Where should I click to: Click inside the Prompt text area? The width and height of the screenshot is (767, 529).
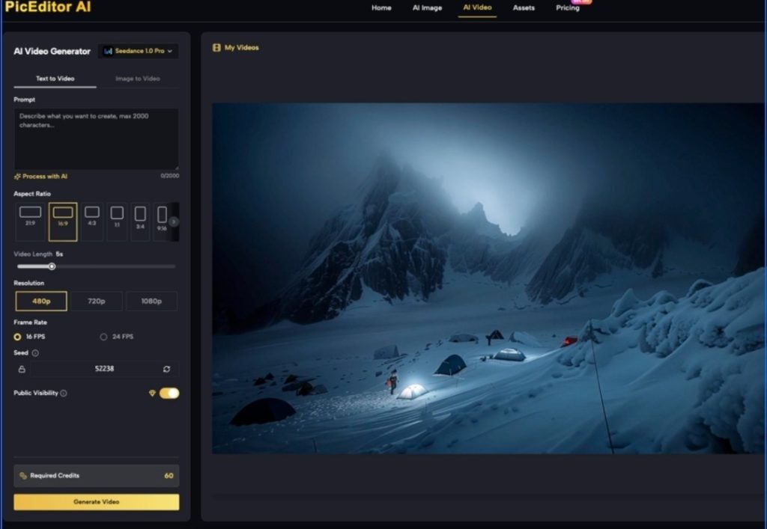tap(96, 138)
